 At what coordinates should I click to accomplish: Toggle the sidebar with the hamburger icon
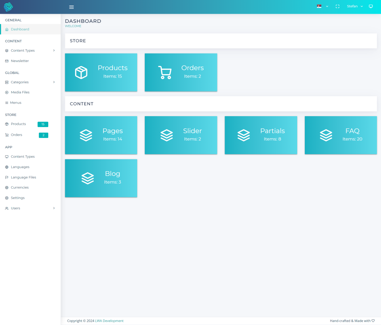click(x=71, y=7)
